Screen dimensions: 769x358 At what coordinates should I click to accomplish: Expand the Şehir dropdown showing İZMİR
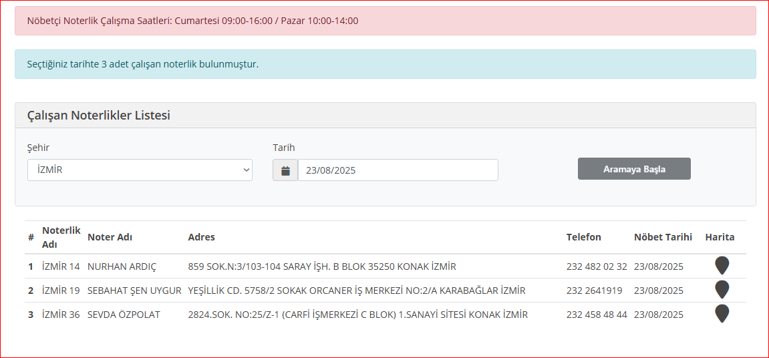pyautogui.click(x=140, y=170)
